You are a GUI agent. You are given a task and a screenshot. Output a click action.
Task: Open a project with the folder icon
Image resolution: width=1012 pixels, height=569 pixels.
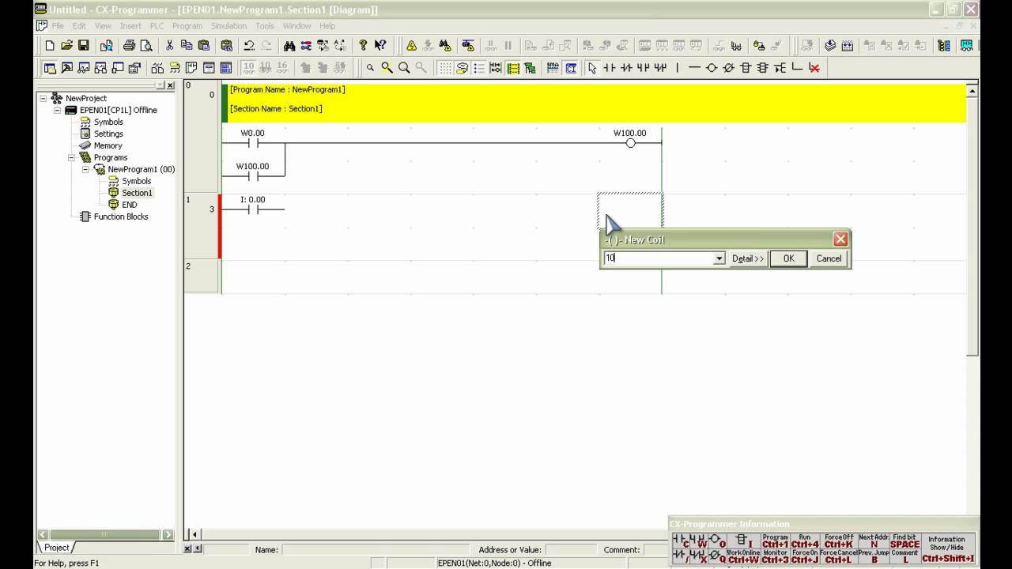pos(66,46)
